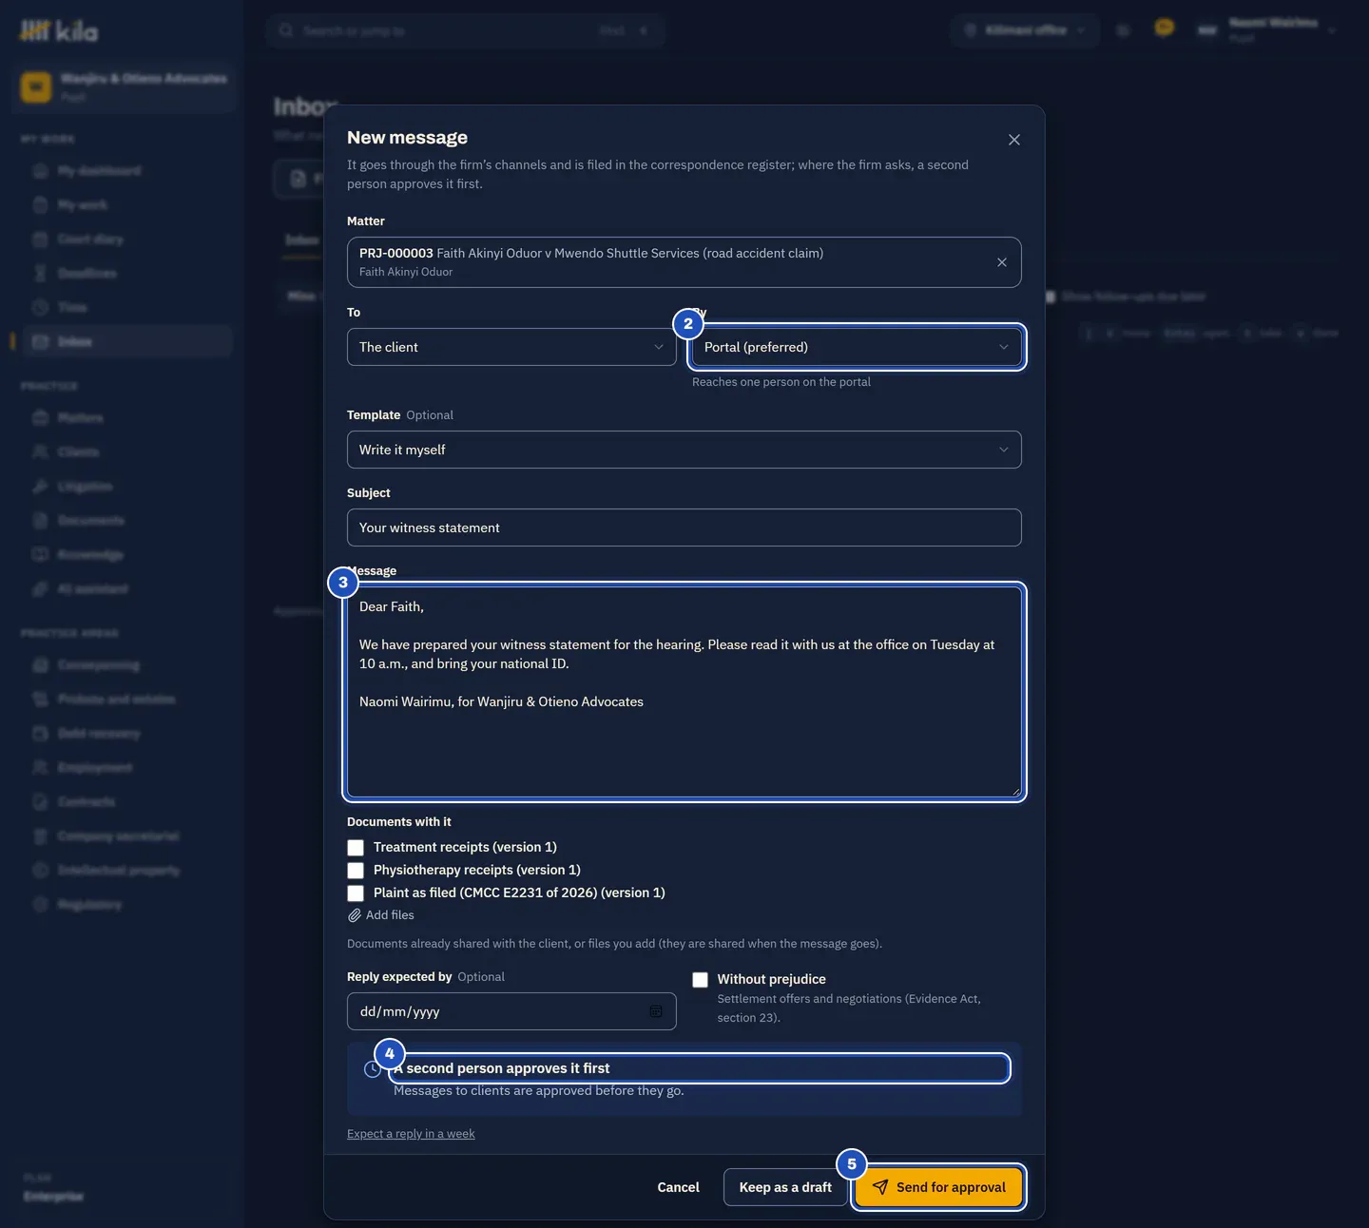
Task: Close the New message dialog
Action: pos(1014,140)
